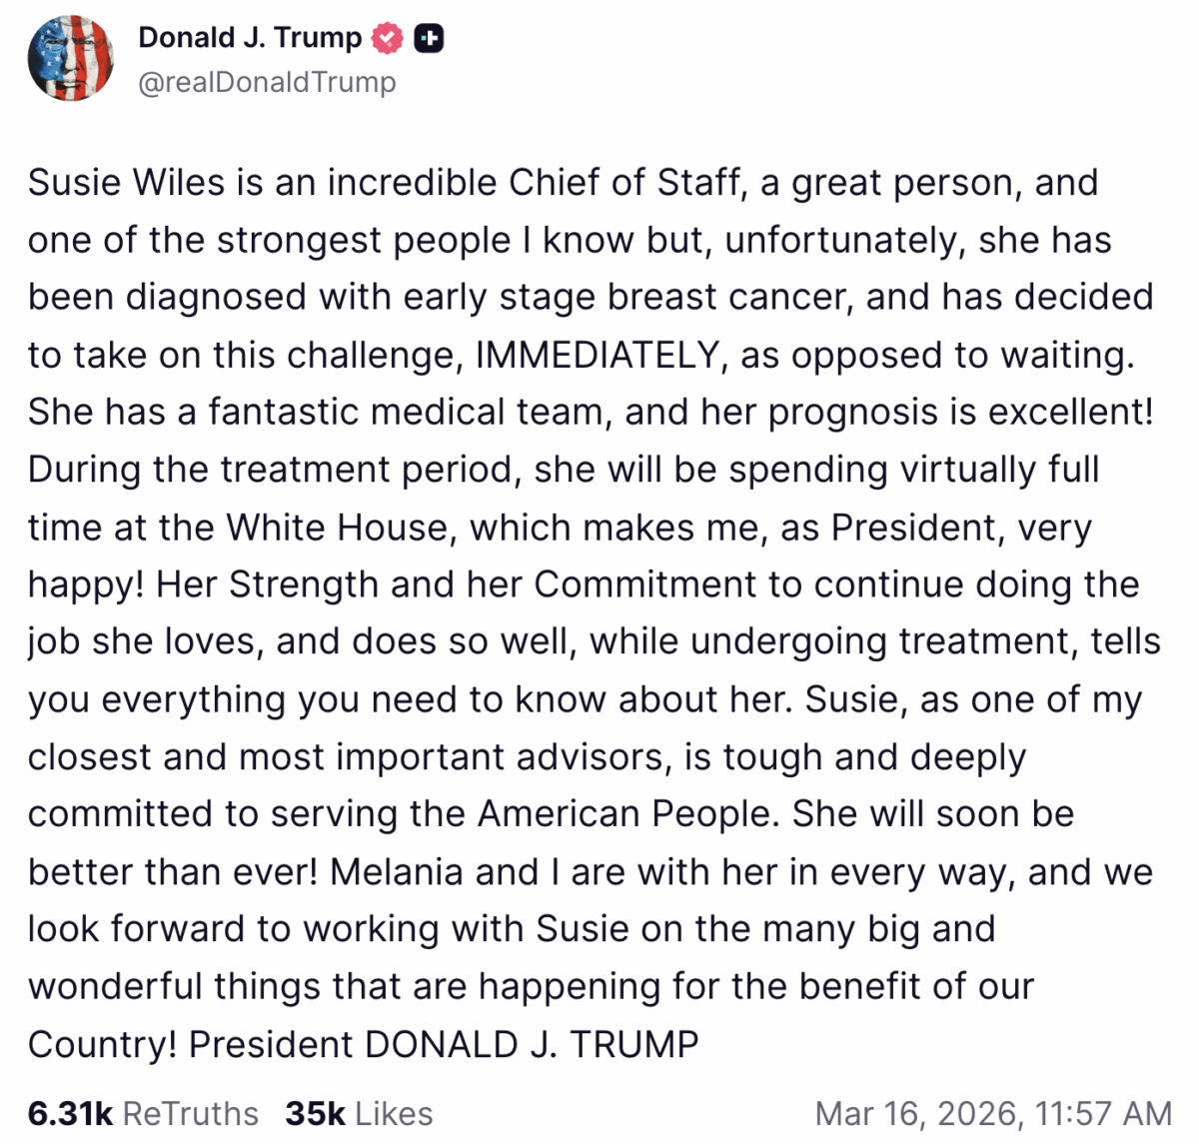Click the red verified checkmark badge
The width and height of the screenshot is (1199, 1144).
[388, 39]
